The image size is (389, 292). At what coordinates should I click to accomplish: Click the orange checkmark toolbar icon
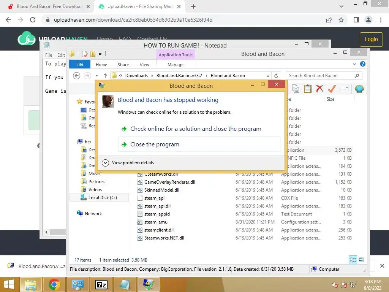[332, 88]
